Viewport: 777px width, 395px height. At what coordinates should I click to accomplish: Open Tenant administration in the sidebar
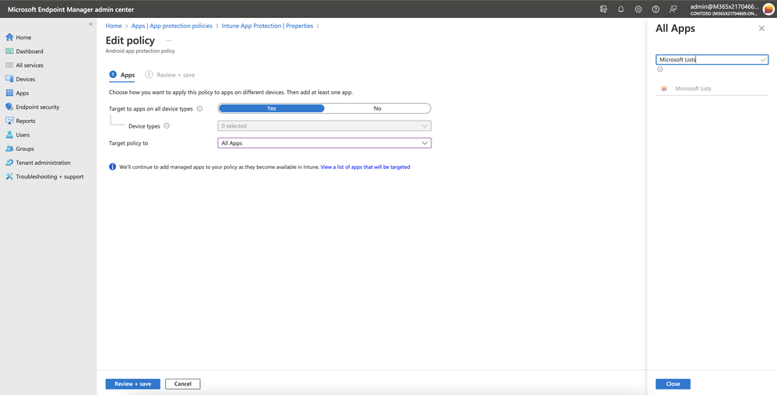(x=43, y=162)
